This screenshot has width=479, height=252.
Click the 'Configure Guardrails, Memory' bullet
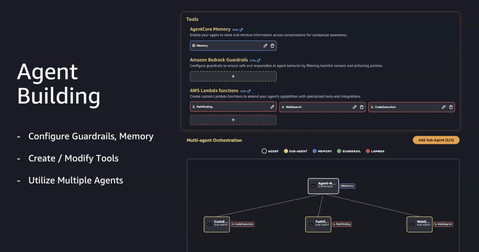coord(91,136)
